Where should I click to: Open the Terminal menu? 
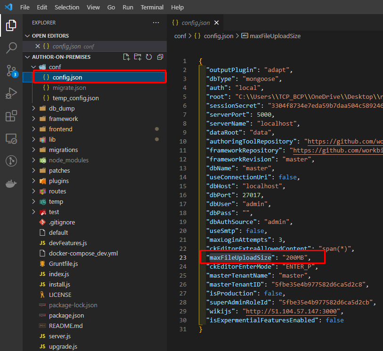[x=152, y=7]
